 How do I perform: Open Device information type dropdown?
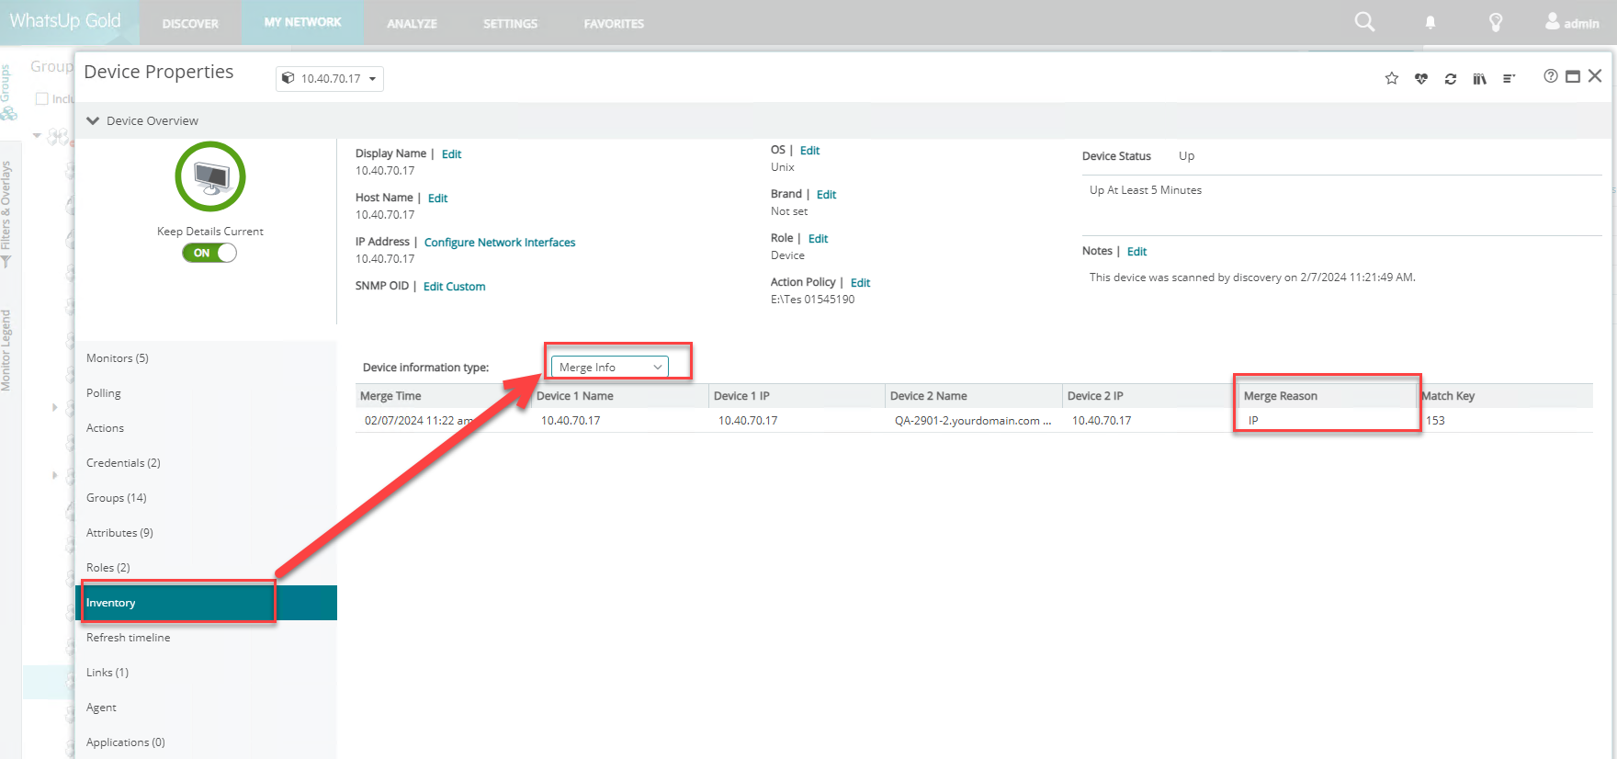(x=610, y=367)
